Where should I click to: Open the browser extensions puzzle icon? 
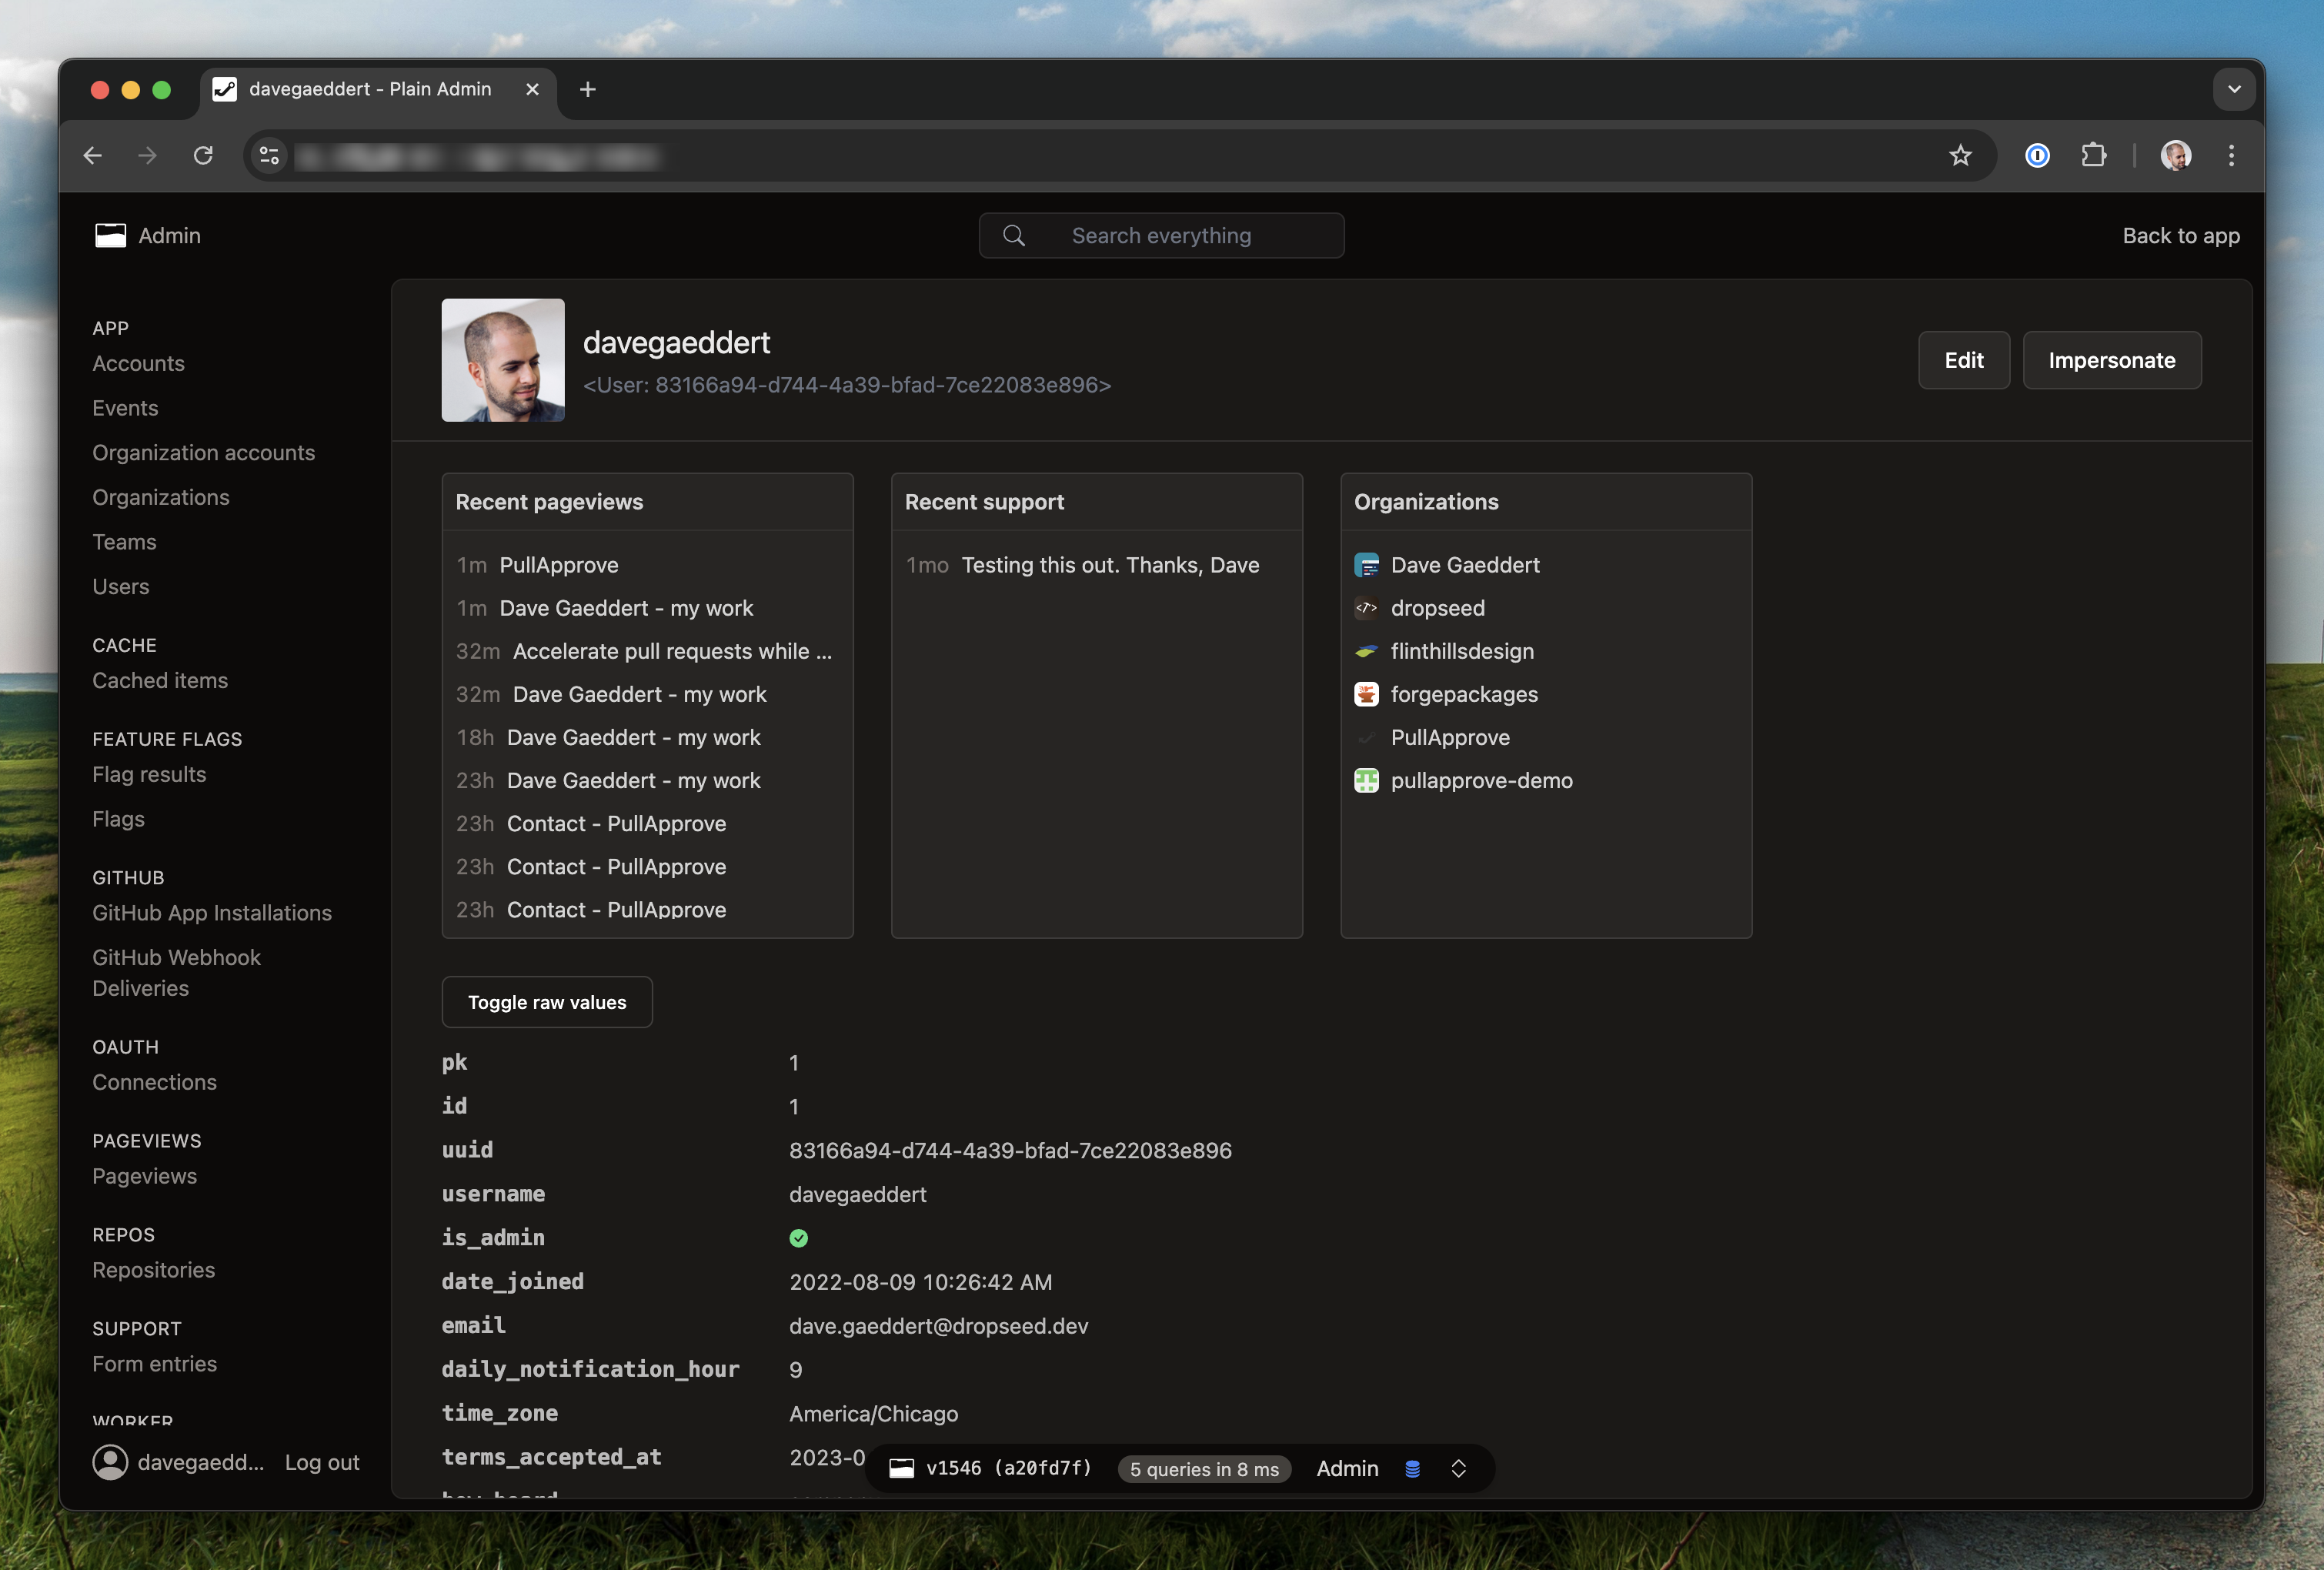2093,155
